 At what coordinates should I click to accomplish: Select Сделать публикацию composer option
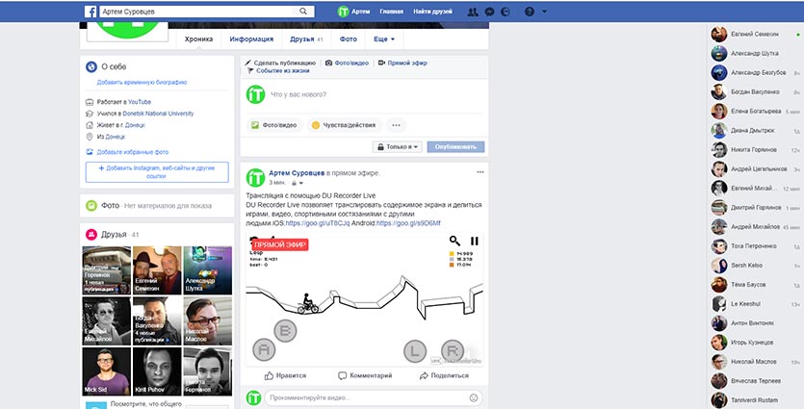coord(280,63)
